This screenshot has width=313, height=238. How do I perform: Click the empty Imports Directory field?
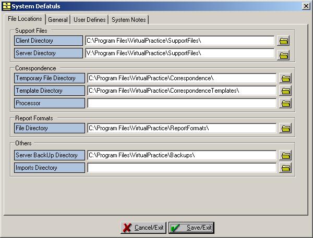(182, 168)
